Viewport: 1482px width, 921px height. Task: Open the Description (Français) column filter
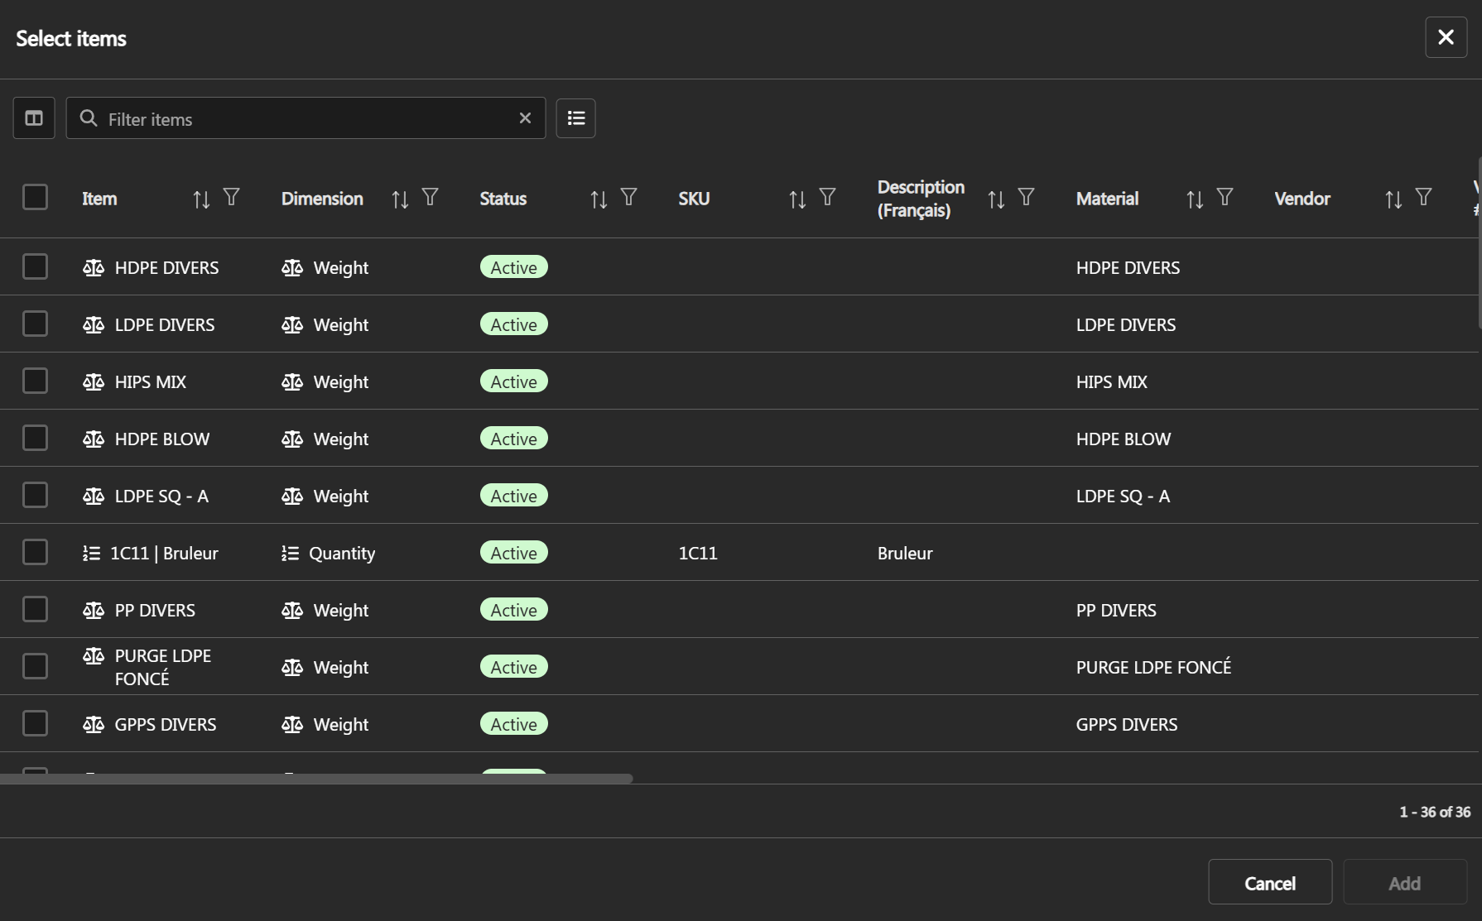(1026, 197)
